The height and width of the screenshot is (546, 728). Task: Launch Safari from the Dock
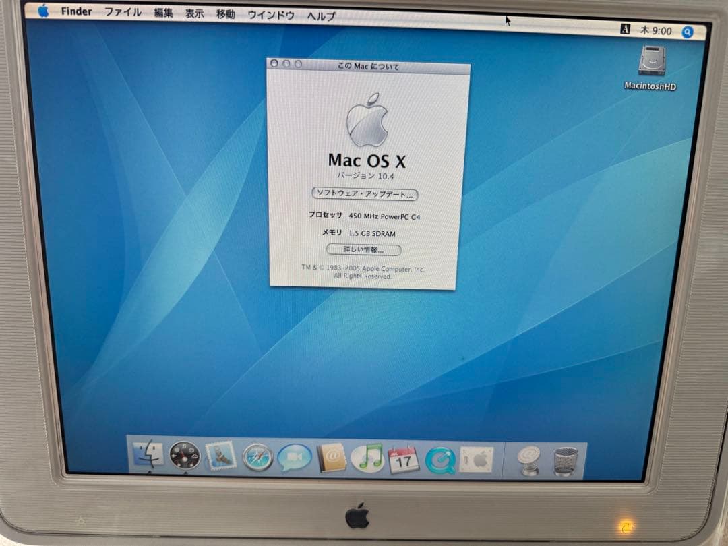(x=257, y=458)
